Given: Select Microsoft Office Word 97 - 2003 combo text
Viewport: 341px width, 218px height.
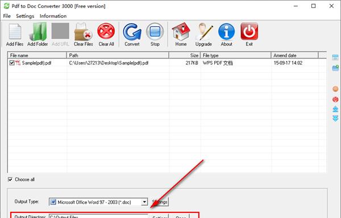Looking at the screenshot, I should click(94, 202).
